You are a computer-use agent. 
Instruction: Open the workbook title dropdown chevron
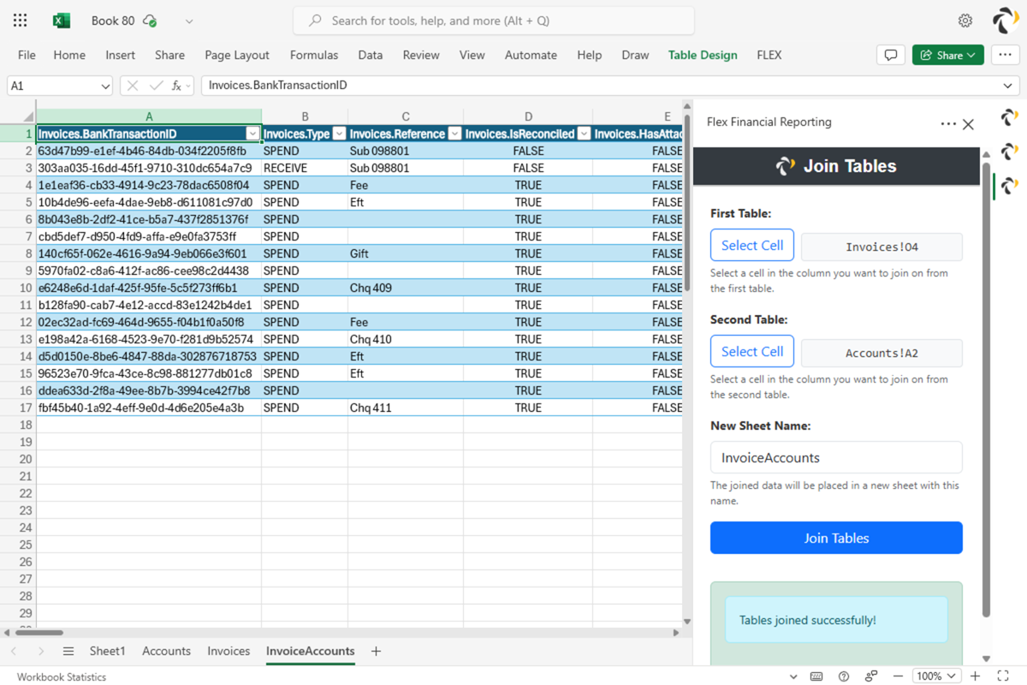(x=189, y=21)
